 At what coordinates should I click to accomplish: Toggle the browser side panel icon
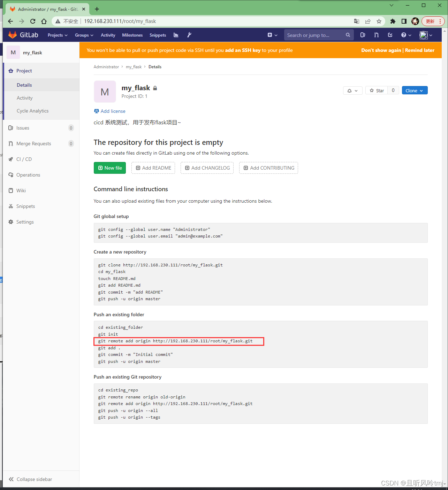click(404, 21)
